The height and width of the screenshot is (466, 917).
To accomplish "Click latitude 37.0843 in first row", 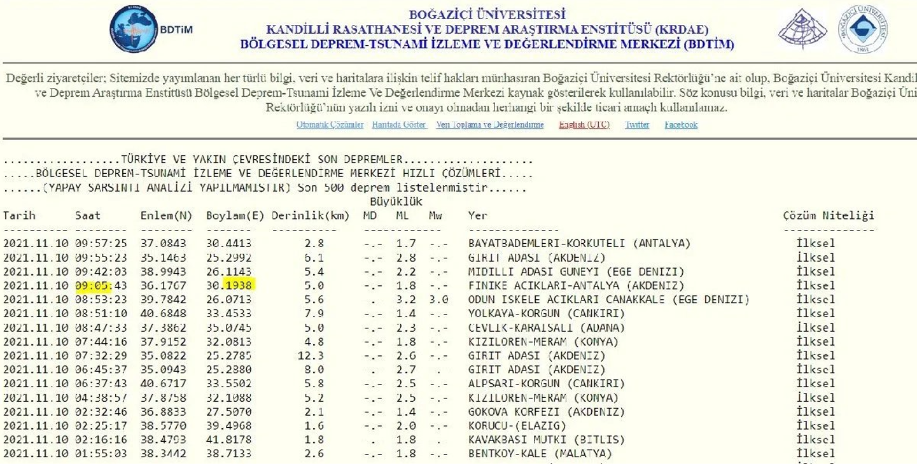I will coord(163,243).
